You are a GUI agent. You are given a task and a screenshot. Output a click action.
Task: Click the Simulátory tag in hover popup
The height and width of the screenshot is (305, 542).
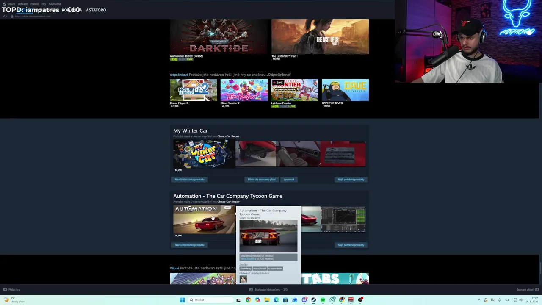pos(246,269)
